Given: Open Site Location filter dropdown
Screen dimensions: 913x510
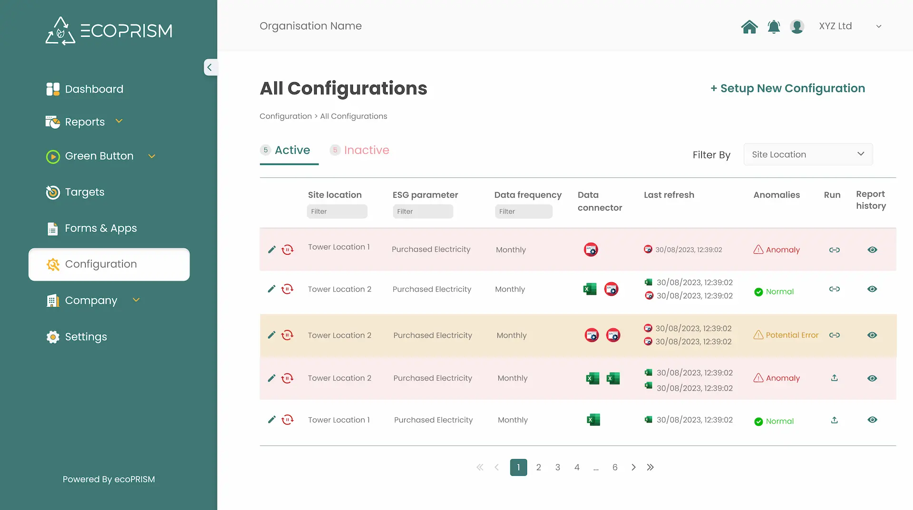Looking at the screenshot, I should click(x=808, y=154).
